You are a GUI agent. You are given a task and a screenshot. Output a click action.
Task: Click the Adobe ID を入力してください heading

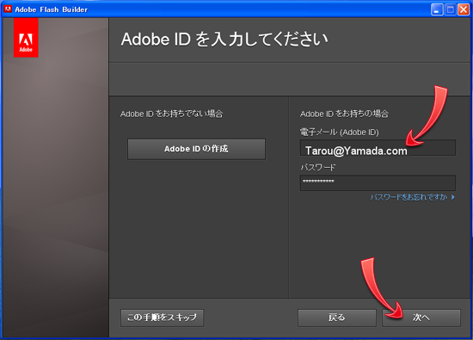click(x=224, y=40)
